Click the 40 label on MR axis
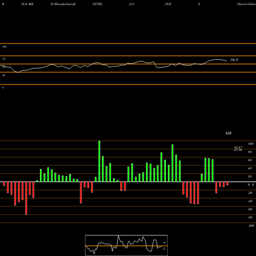 pos(250,168)
